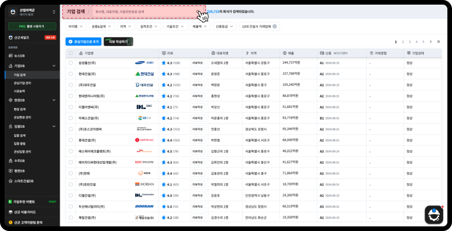Click the 스타트건설DB sidebar icon
The height and width of the screenshot is (231, 452).
pyautogui.click(x=11, y=181)
